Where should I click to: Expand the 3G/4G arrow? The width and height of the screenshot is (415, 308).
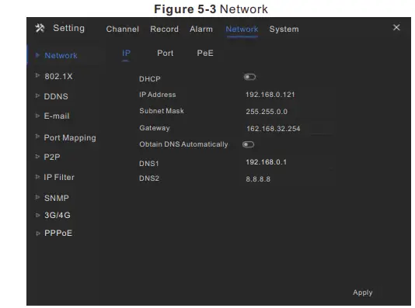[37, 215]
